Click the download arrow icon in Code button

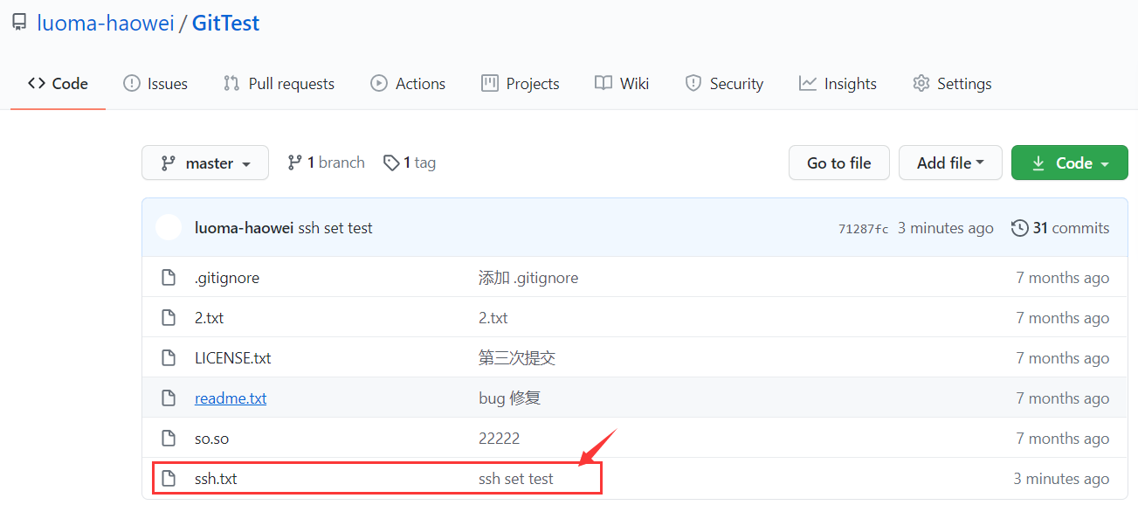point(1038,163)
